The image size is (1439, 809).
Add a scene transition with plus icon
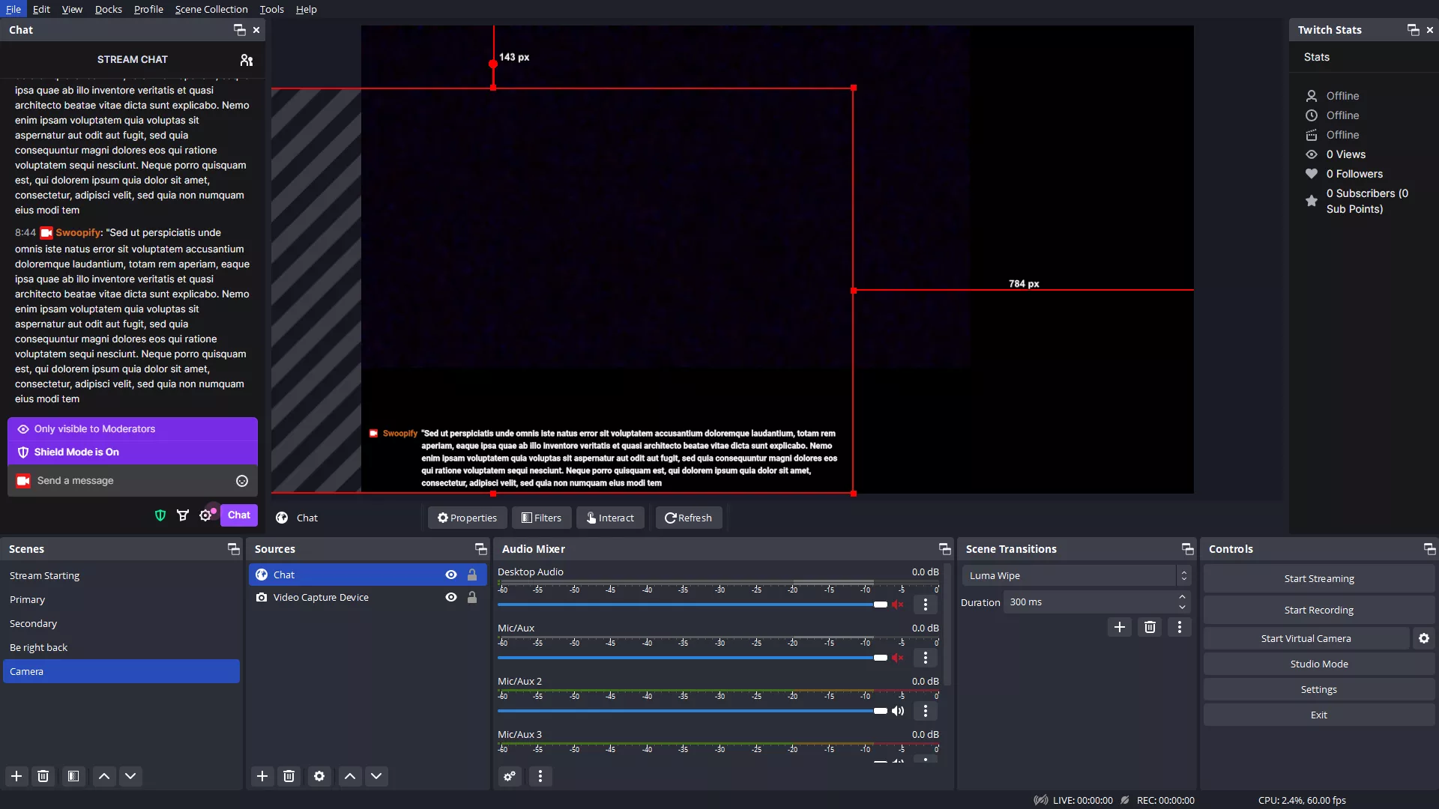click(x=1120, y=627)
